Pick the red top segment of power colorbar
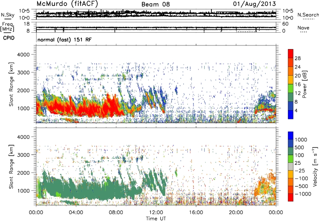Viewport: 319px width, 221px height. coord(291,54)
